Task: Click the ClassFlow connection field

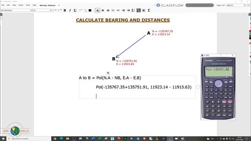Action: [200, 5]
